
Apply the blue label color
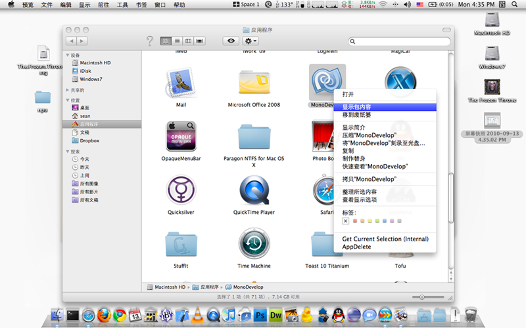click(385, 221)
